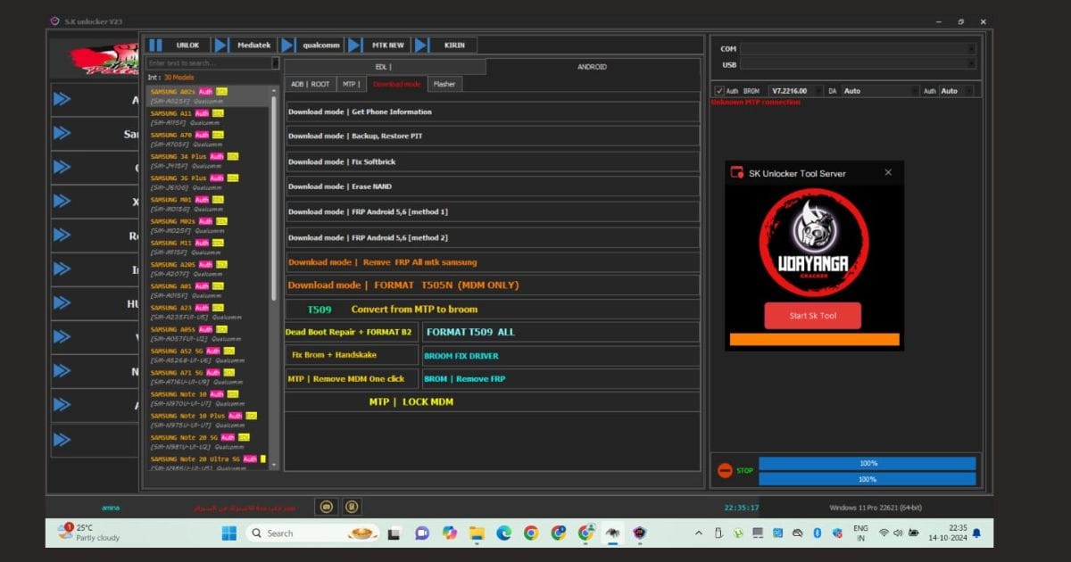Click Download mode Fix Softbrick
The width and height of the screenshot is (1071, 562).
point(493,161)
